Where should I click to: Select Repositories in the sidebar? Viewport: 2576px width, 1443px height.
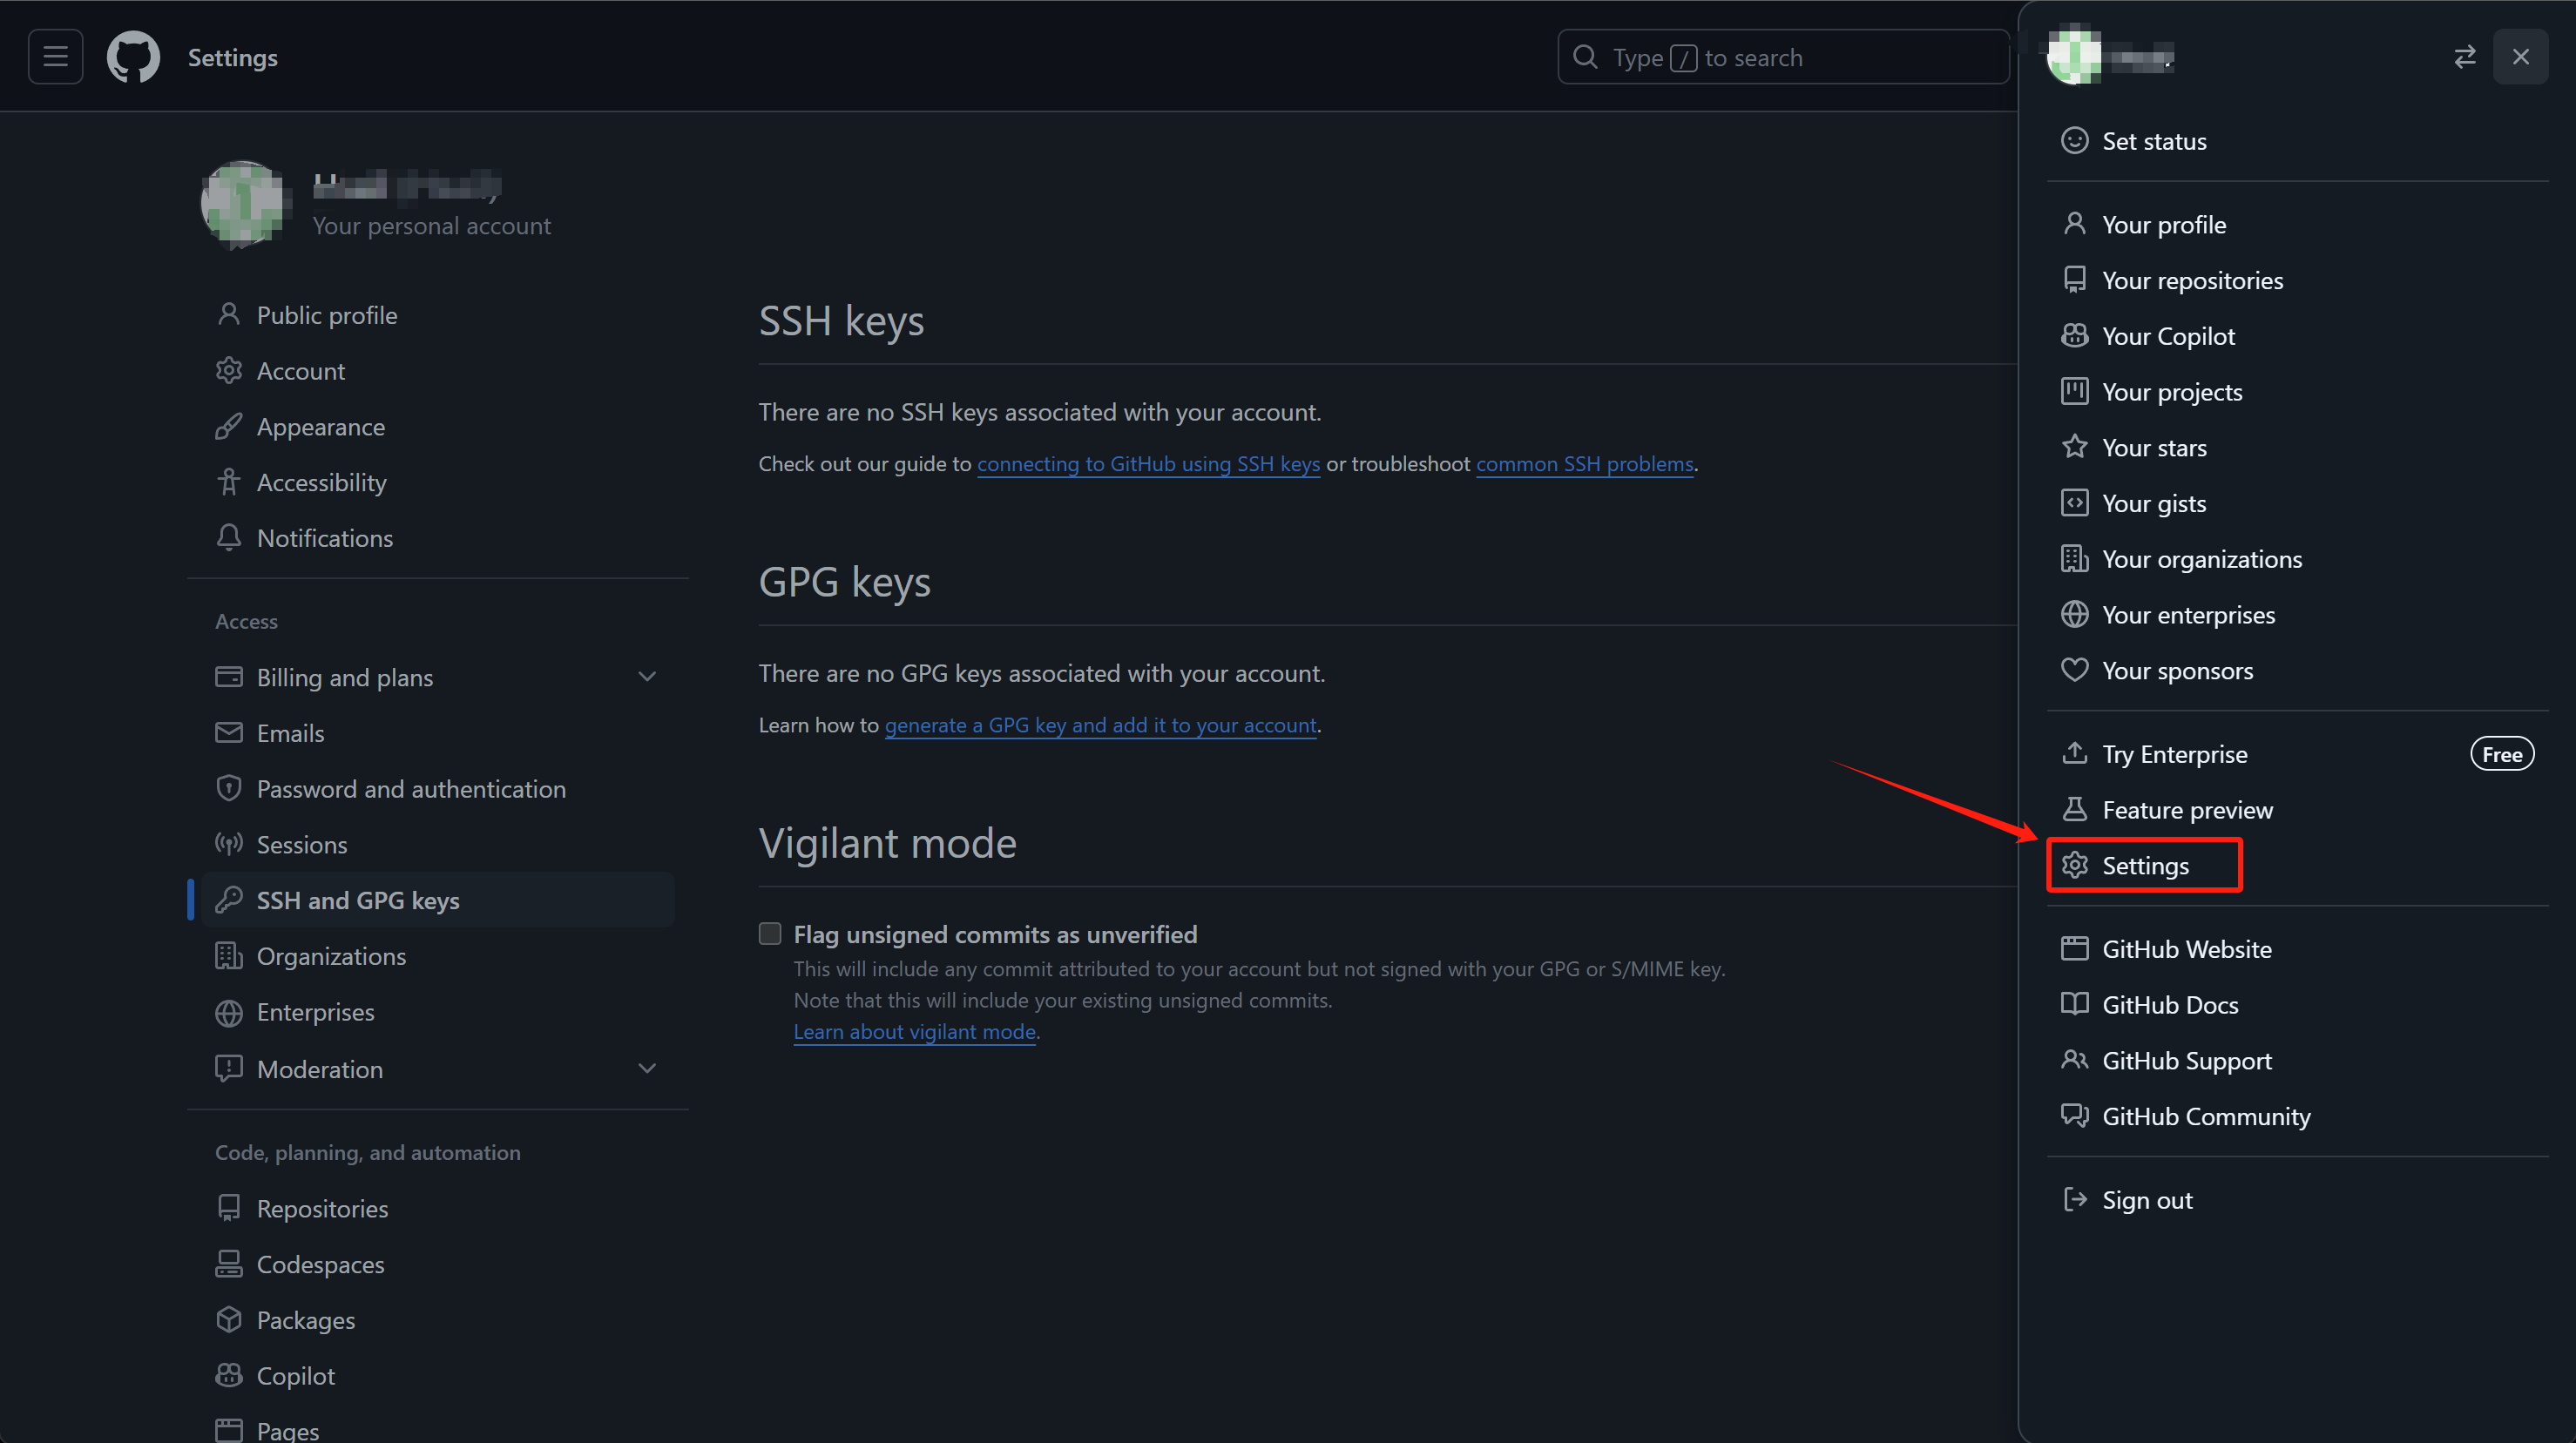(x=437, y=1208)
